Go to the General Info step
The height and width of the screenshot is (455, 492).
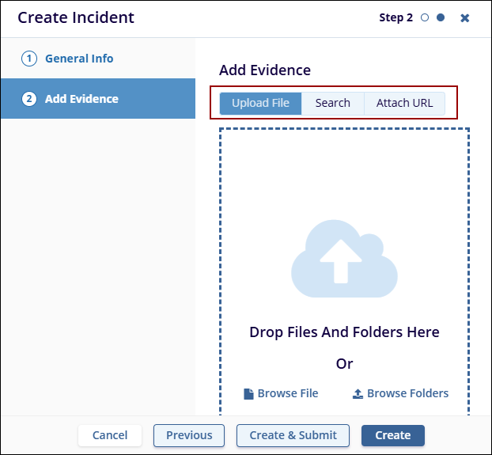(78, 59)
